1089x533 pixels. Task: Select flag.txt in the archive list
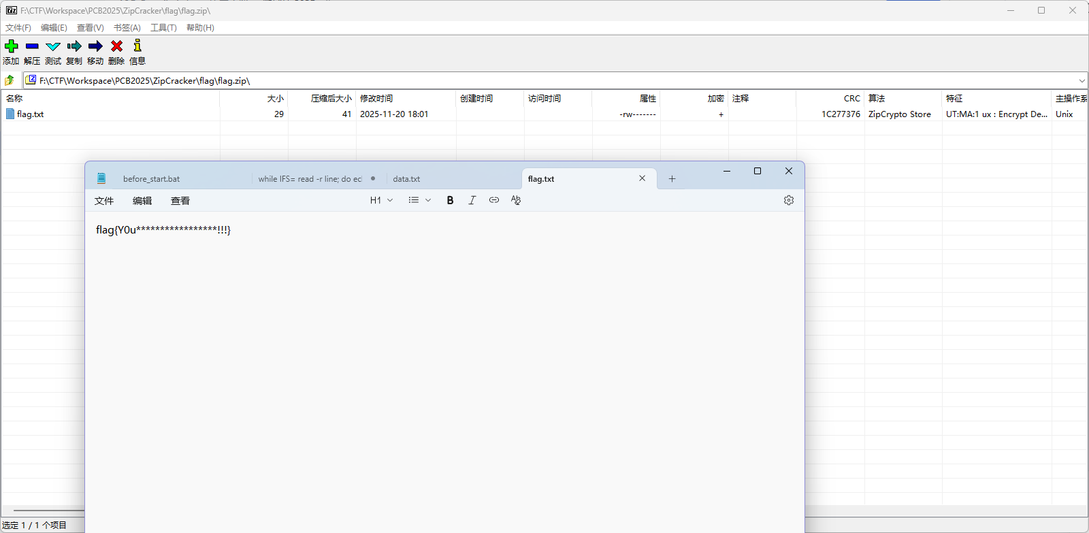pyautogui.click(x=30, y=114)
